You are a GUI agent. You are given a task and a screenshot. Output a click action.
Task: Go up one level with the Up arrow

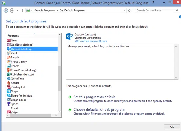[x=23, y=10]
